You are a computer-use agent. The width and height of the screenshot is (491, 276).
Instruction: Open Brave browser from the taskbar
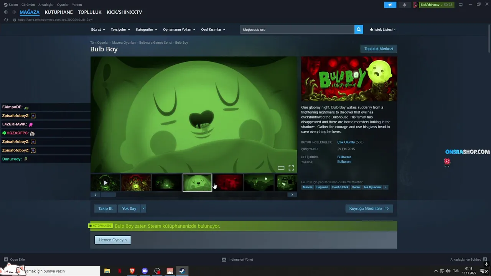point(132,271)
